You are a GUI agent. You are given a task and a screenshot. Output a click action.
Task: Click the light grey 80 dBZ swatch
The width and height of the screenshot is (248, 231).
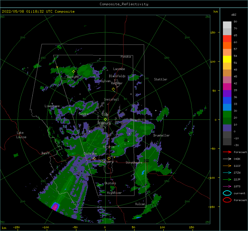[227, 25]
